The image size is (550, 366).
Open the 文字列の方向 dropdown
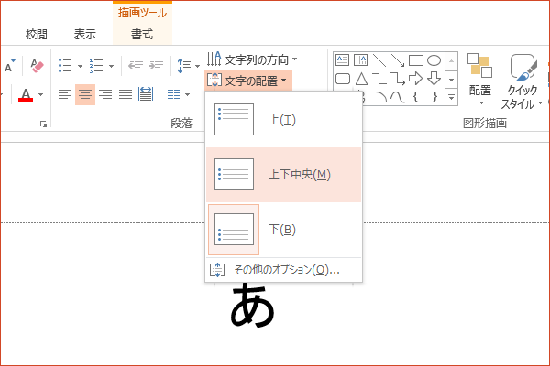point(252,59)
